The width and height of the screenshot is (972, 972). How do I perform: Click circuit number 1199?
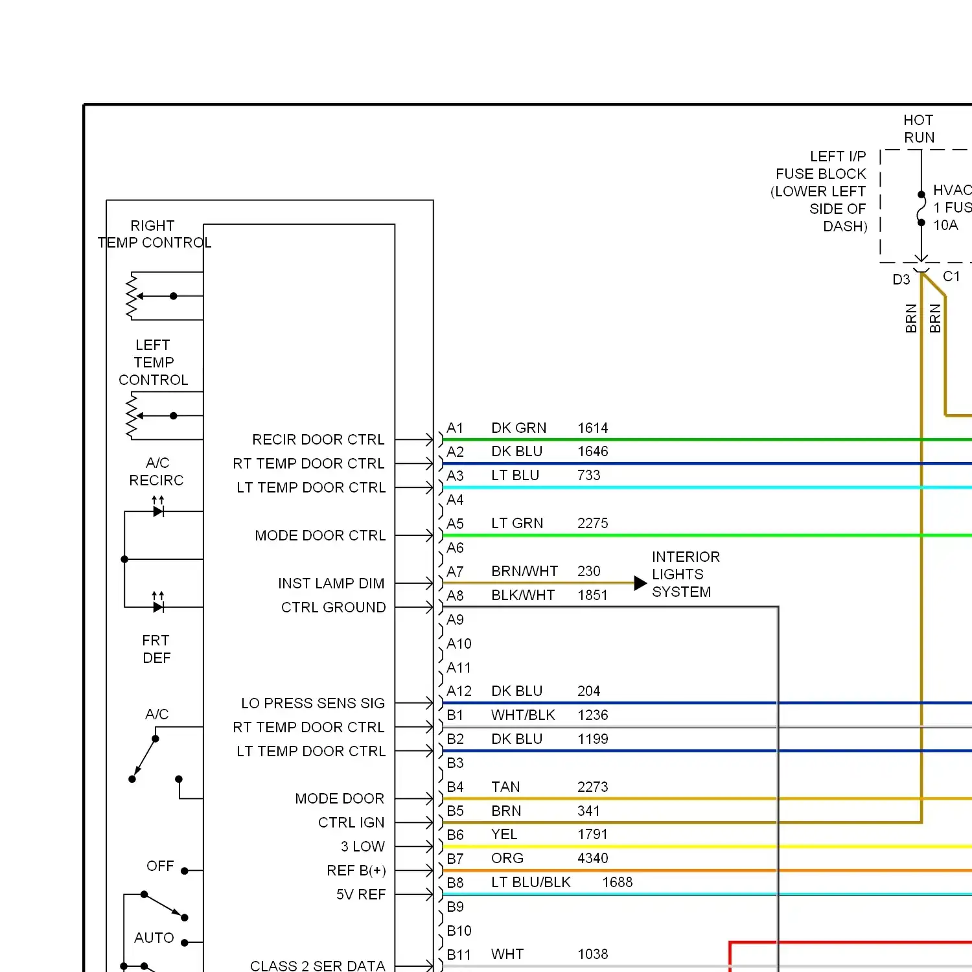click(x=593, y=739)
